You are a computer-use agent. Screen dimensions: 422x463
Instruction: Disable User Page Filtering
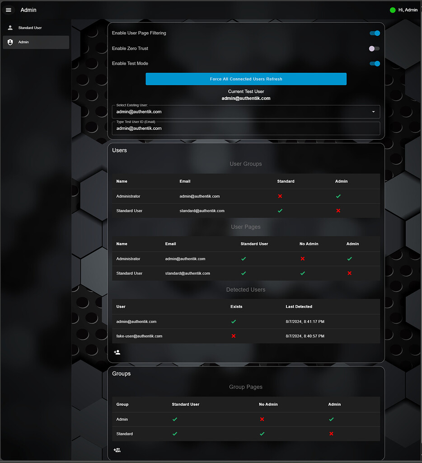click(375, 33)
